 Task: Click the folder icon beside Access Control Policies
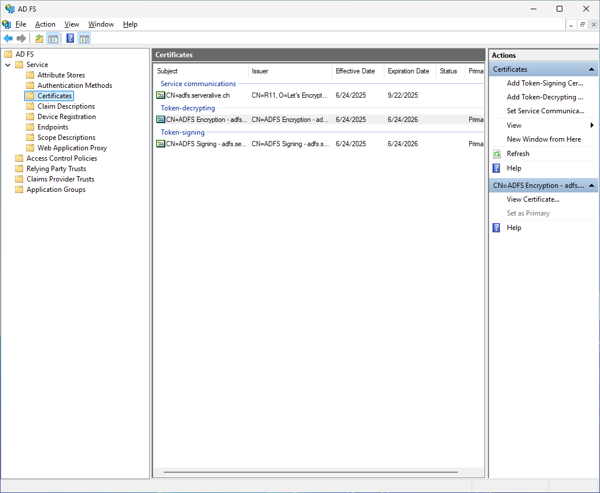click(x=19, y=158)
